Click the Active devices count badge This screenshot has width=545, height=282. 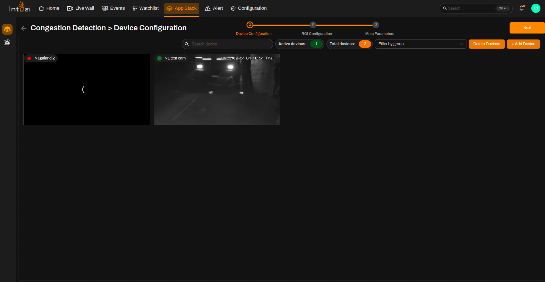316,44
